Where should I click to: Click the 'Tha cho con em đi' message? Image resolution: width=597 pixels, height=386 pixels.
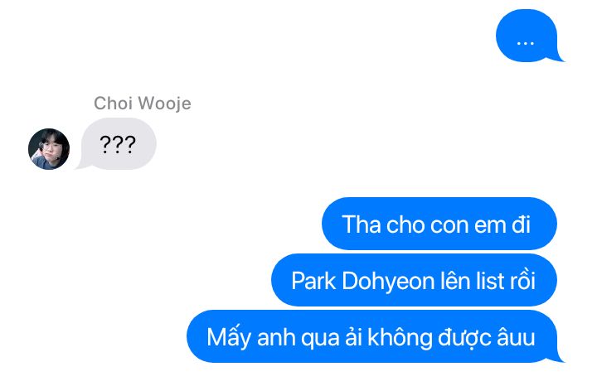coord(439,224)
